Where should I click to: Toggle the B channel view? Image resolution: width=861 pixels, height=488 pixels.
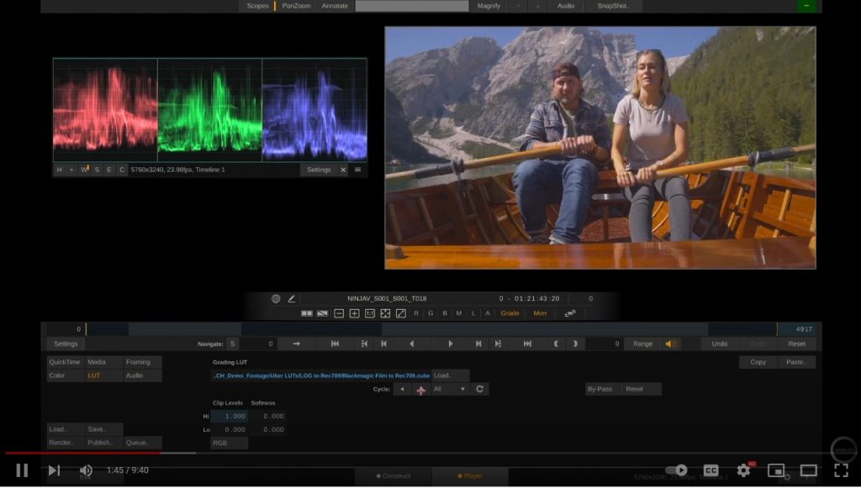(445, 313)
